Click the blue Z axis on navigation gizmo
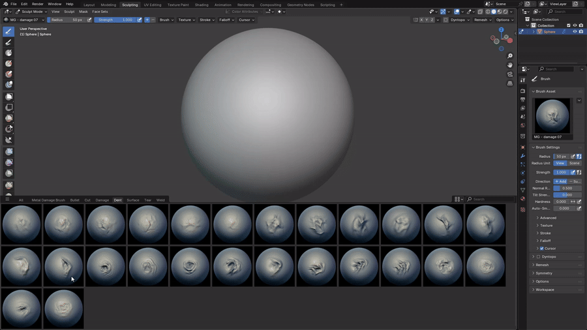The width and height of the screenshot is (587, 330). 502,30
